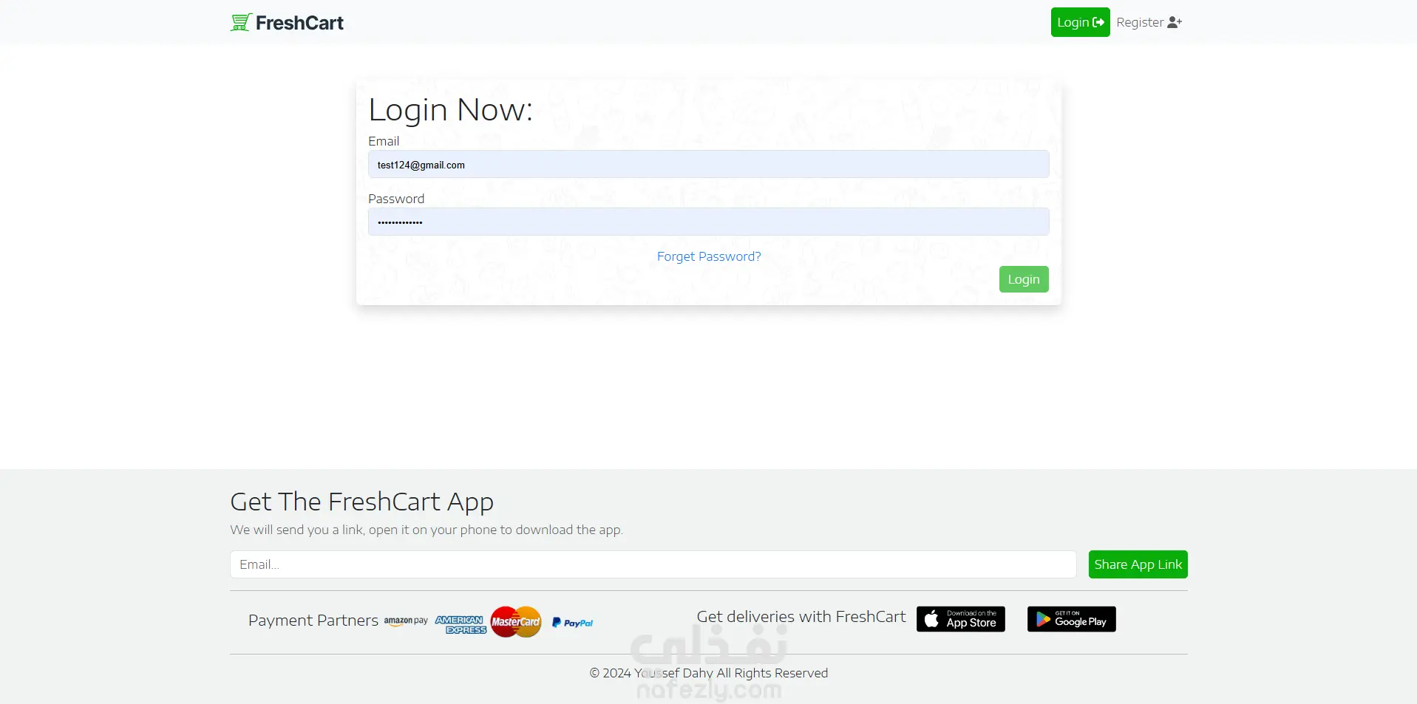Click the American Express logo
This screenshot has width=1417, height=704.
461,625
